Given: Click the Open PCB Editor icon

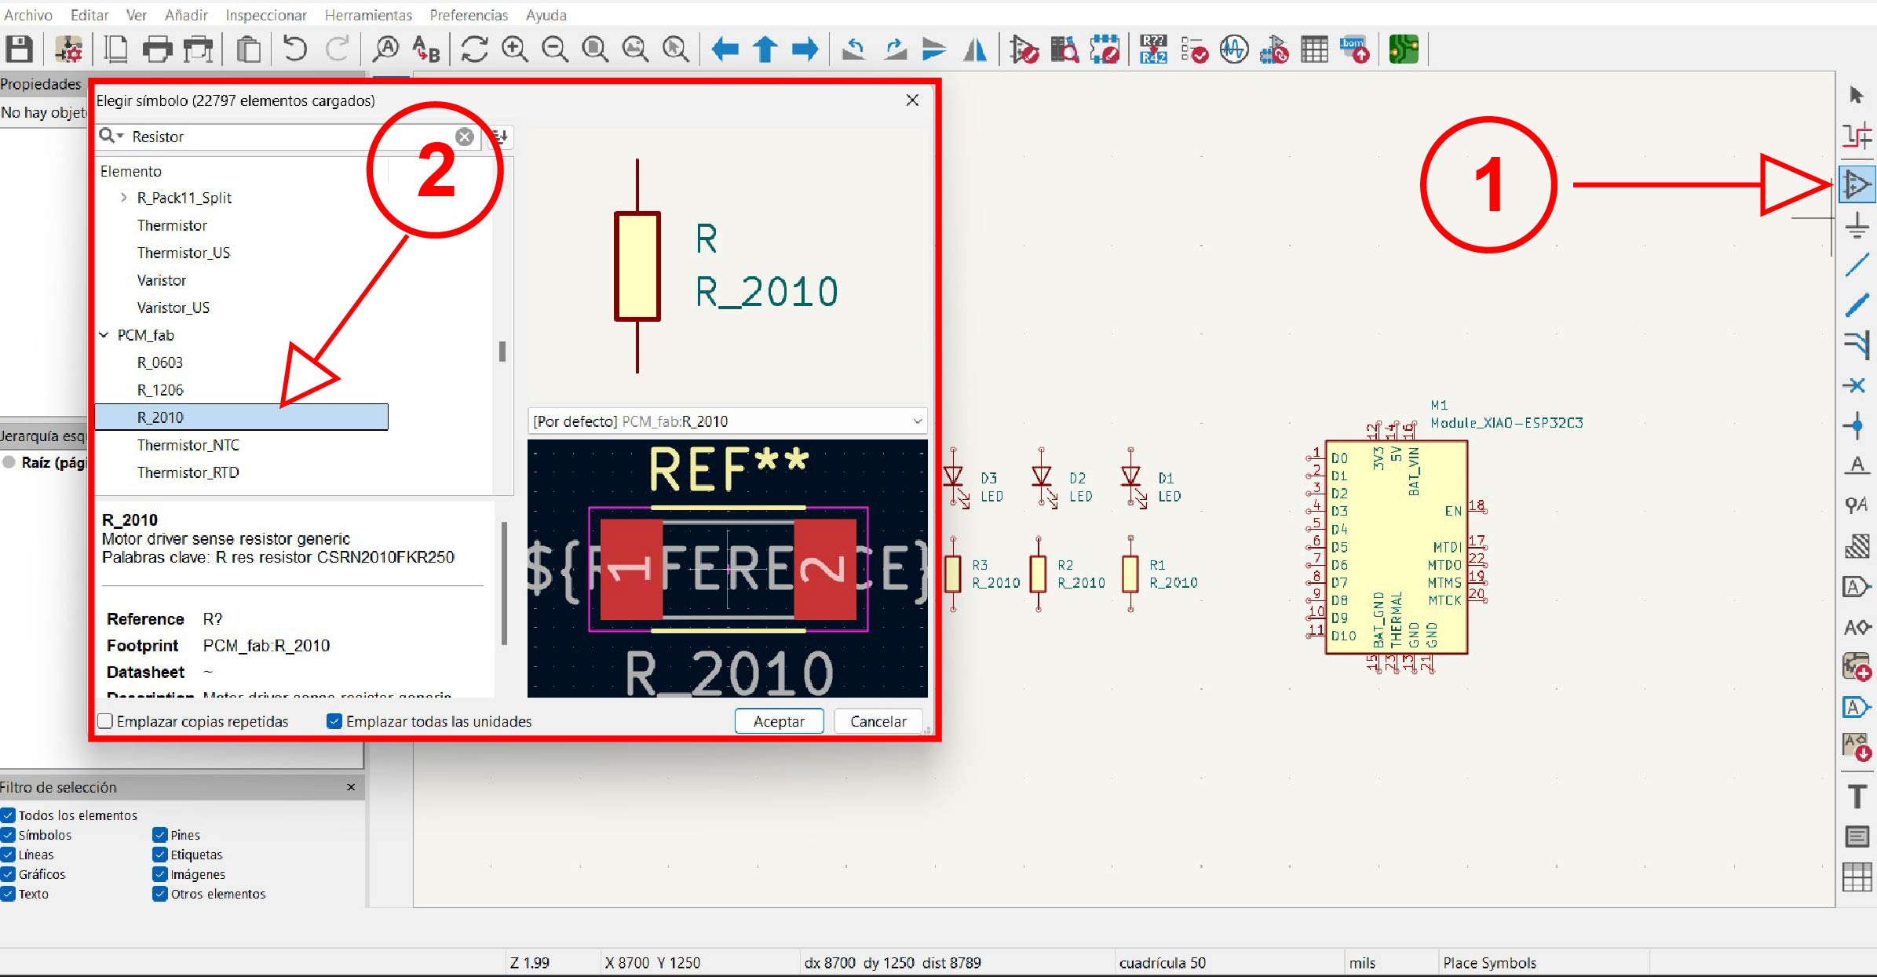Looking at the screenshot, I should point(1404,49).
